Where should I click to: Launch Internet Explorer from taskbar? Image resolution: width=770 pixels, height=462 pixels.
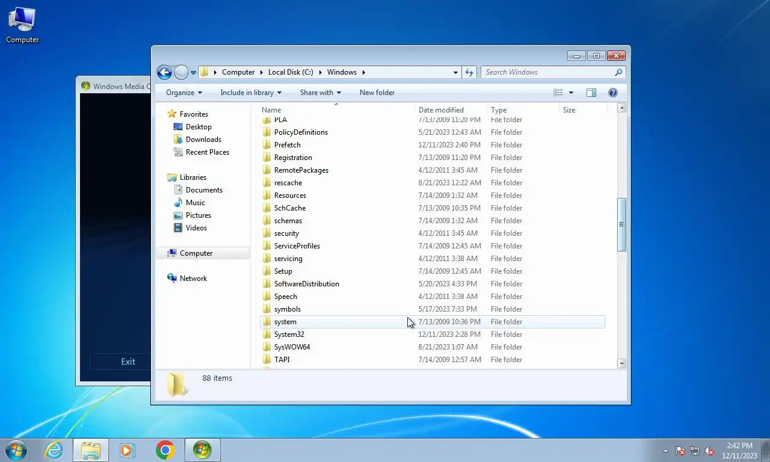pyautogui.click(x=54, y=450)
